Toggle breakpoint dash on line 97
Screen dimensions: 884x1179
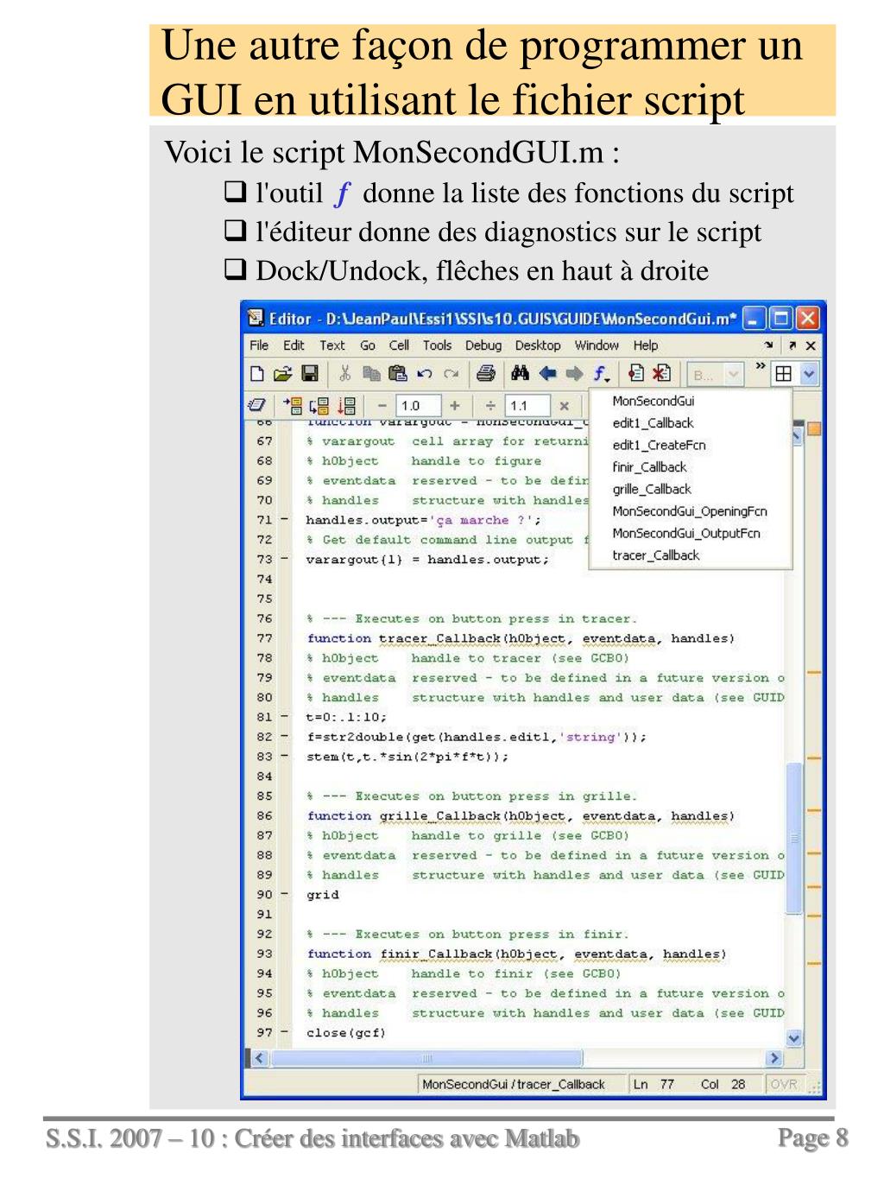(285, 1033)
